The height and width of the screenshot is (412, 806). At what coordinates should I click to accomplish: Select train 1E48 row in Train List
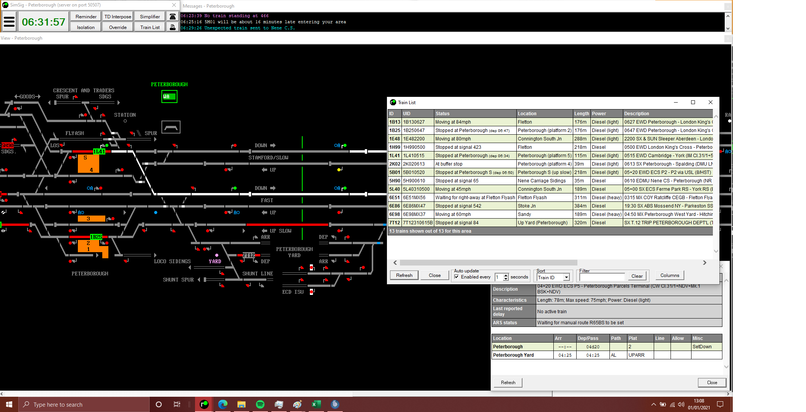(x=550, y=139)
